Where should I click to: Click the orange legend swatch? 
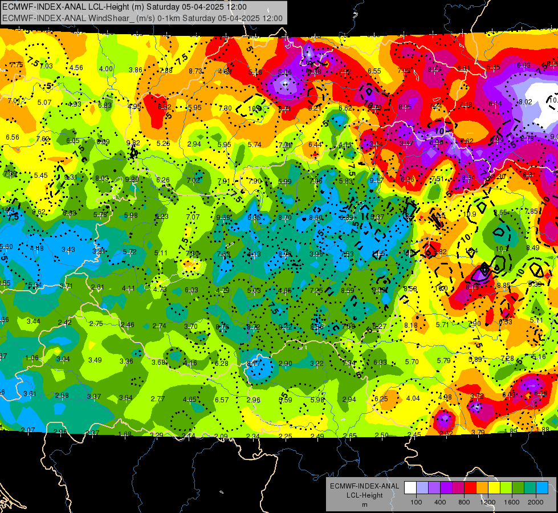click(x=483, y=488)
